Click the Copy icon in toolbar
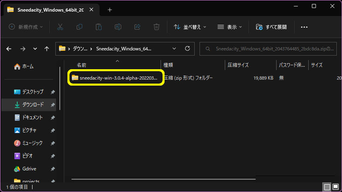Image resolution: width=342 pixels, height=192 pixels. tap(79, 27)
